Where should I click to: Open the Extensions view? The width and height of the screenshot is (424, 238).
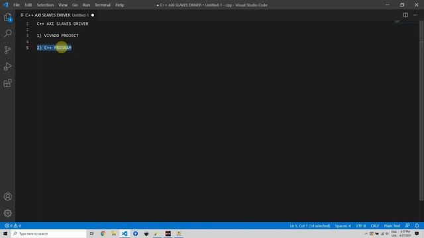coord(7,83)
